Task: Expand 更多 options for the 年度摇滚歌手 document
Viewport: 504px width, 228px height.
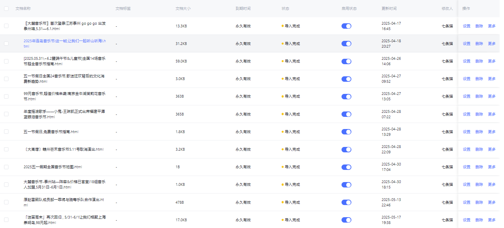Action: (x=491, y=114)
